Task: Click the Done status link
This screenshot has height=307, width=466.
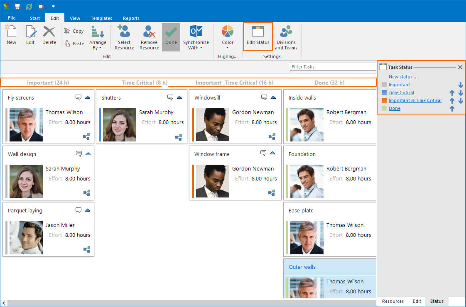Action: (x=395, y=108)
